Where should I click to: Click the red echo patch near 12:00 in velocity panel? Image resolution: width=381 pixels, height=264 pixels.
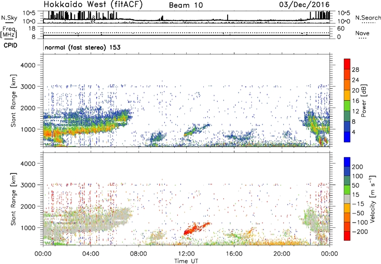(196, 228)
